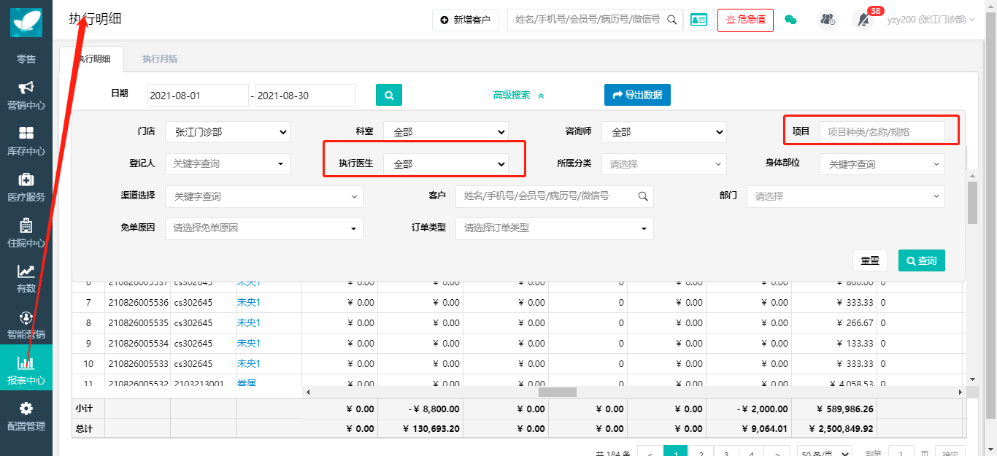Open 零售 in the sidebar
The height and width of the screenshot is (456, 997).
point(26,58)
